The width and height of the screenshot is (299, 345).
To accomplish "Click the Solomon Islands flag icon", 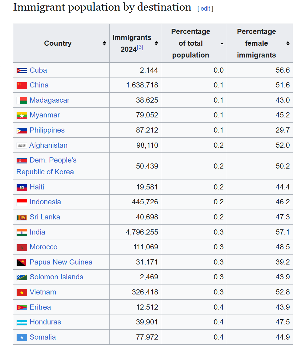I will point(22,278).
